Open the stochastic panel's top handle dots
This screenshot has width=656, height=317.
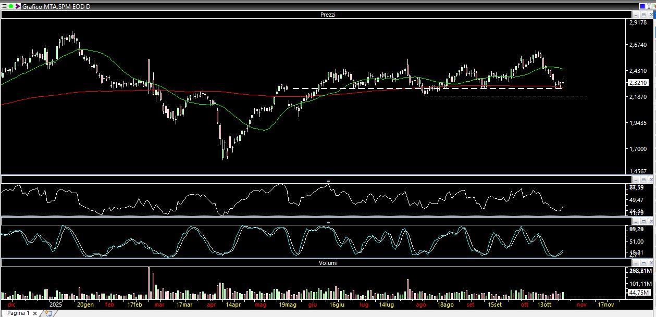(328, 222)
